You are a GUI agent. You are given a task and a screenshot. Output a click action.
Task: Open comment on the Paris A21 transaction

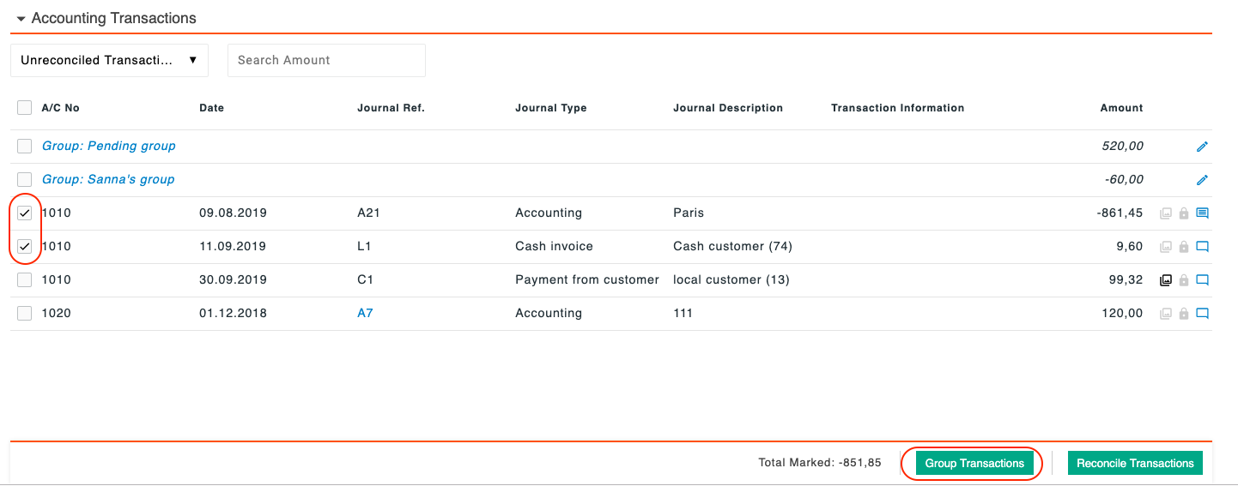click(x=1202, y=213)
